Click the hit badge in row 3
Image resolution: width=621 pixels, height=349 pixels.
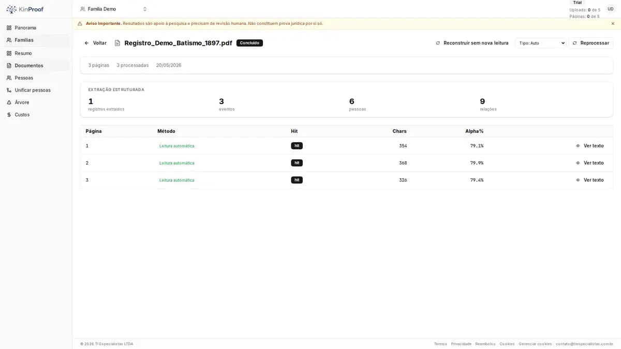point(297,180)
